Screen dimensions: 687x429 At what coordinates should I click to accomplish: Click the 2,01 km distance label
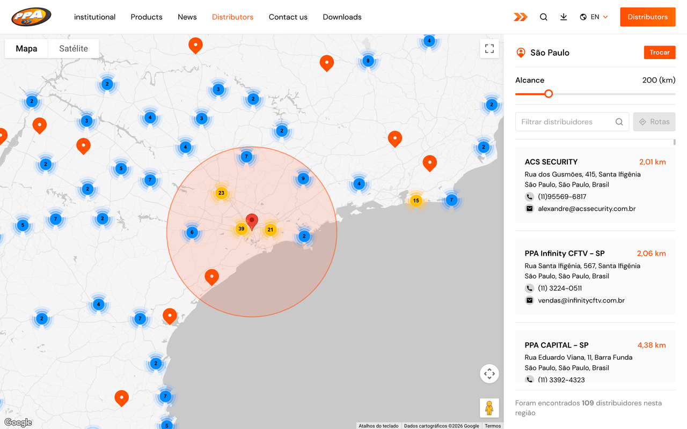click(653, 162)
